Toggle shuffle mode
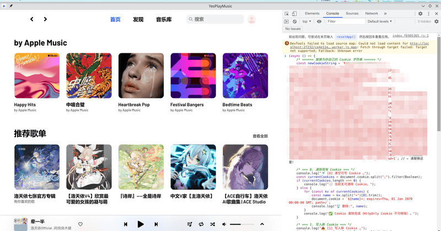Image resolution: width=441 pixels, height=231 pixels. click(x=213, y=224)
